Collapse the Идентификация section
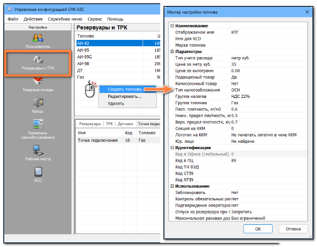This screenshot has width=317, height=247. click(x=172, y=147)
